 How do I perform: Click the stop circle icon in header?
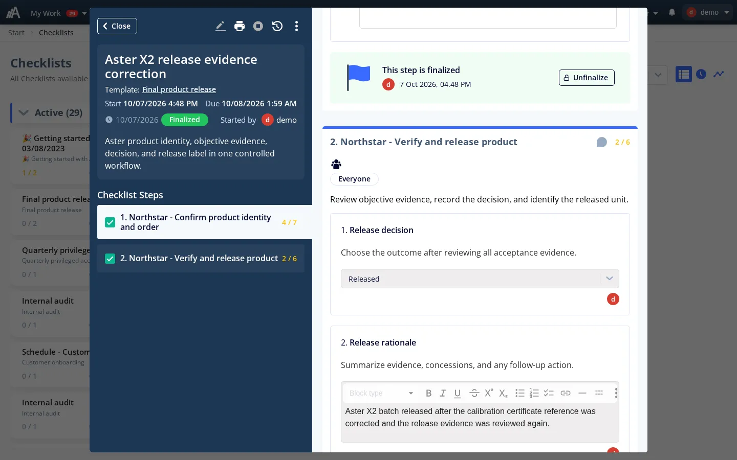click(258, 26)
